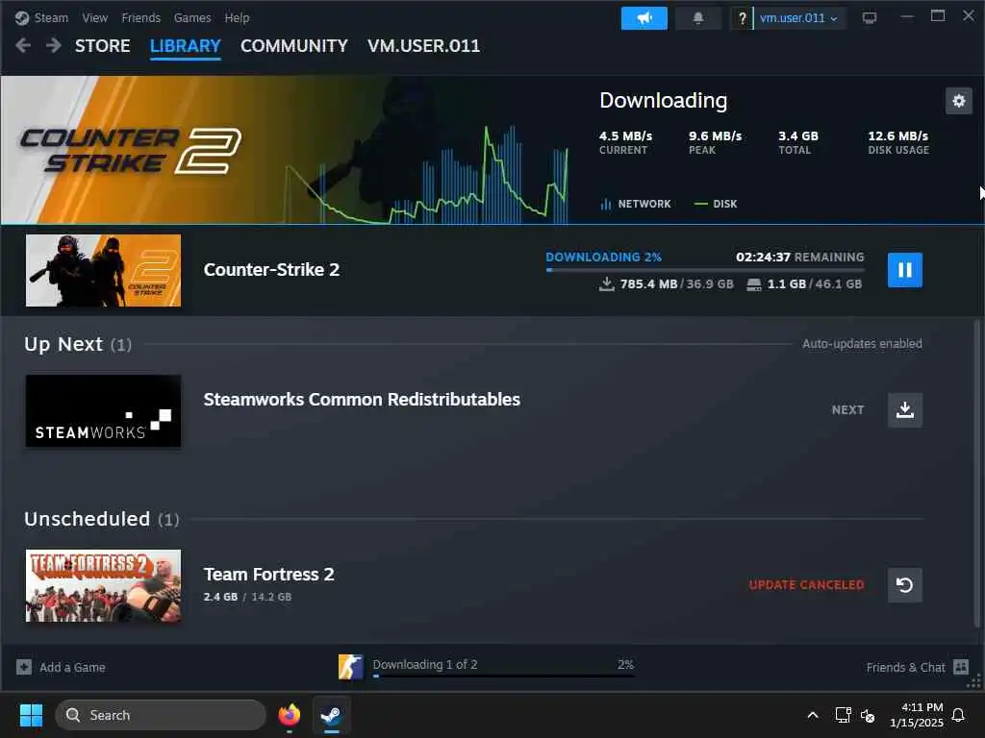Click the taskbar Search box

click(x=161, y=715)
